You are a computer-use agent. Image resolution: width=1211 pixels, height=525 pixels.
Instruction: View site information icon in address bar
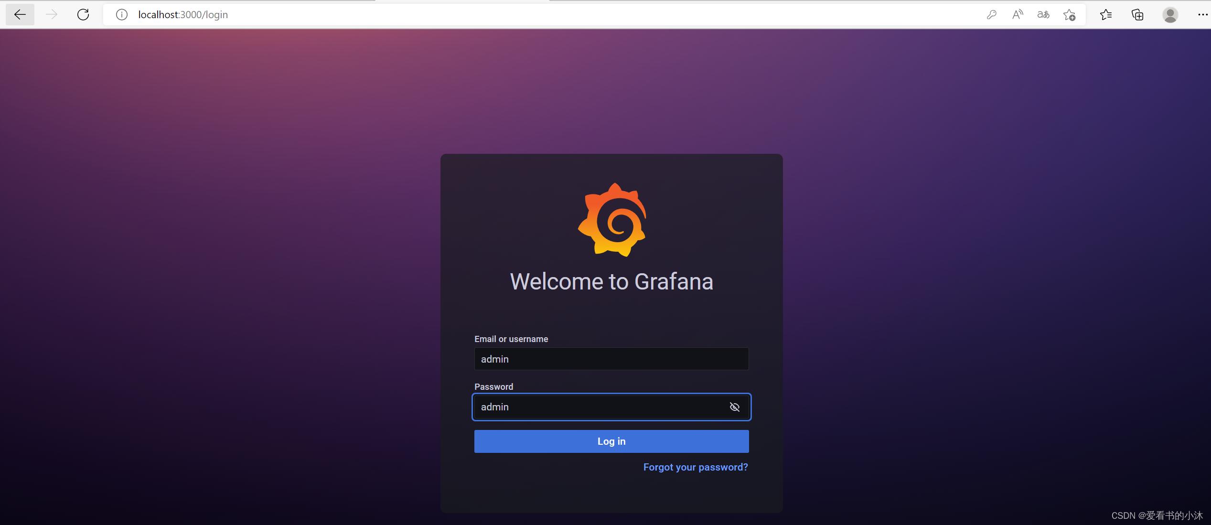pos(122,15)
